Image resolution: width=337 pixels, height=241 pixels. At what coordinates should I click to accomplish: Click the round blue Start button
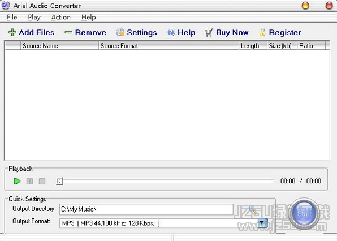click(x=304, y=214)
